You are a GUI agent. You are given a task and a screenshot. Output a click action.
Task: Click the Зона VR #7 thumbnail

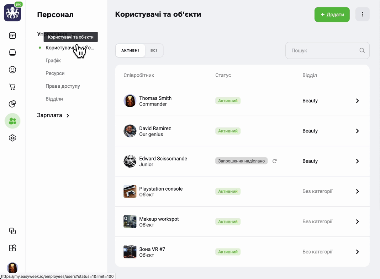[130, 252]
